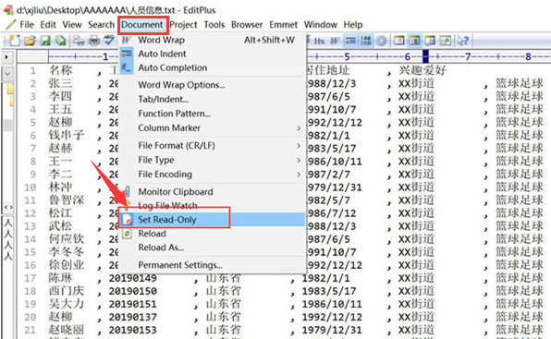Open the Tools menu

coord(214,25)
